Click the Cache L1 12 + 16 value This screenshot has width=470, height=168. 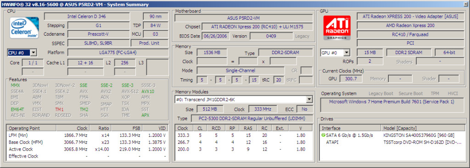click(85, 63)
